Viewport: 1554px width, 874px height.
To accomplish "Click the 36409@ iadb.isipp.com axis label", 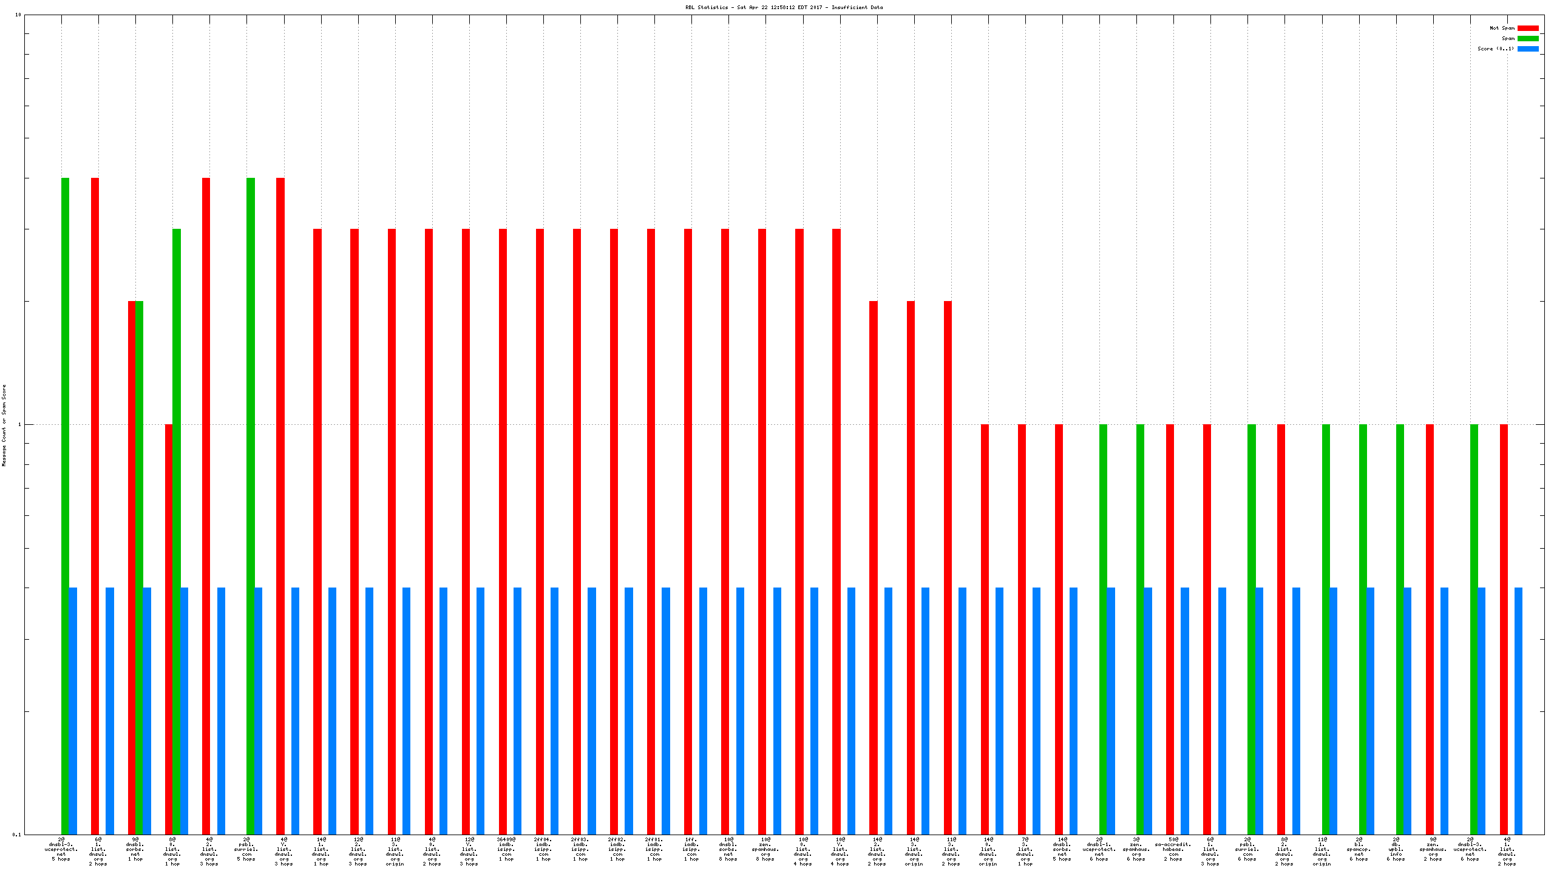I will [x=506, y=849].
